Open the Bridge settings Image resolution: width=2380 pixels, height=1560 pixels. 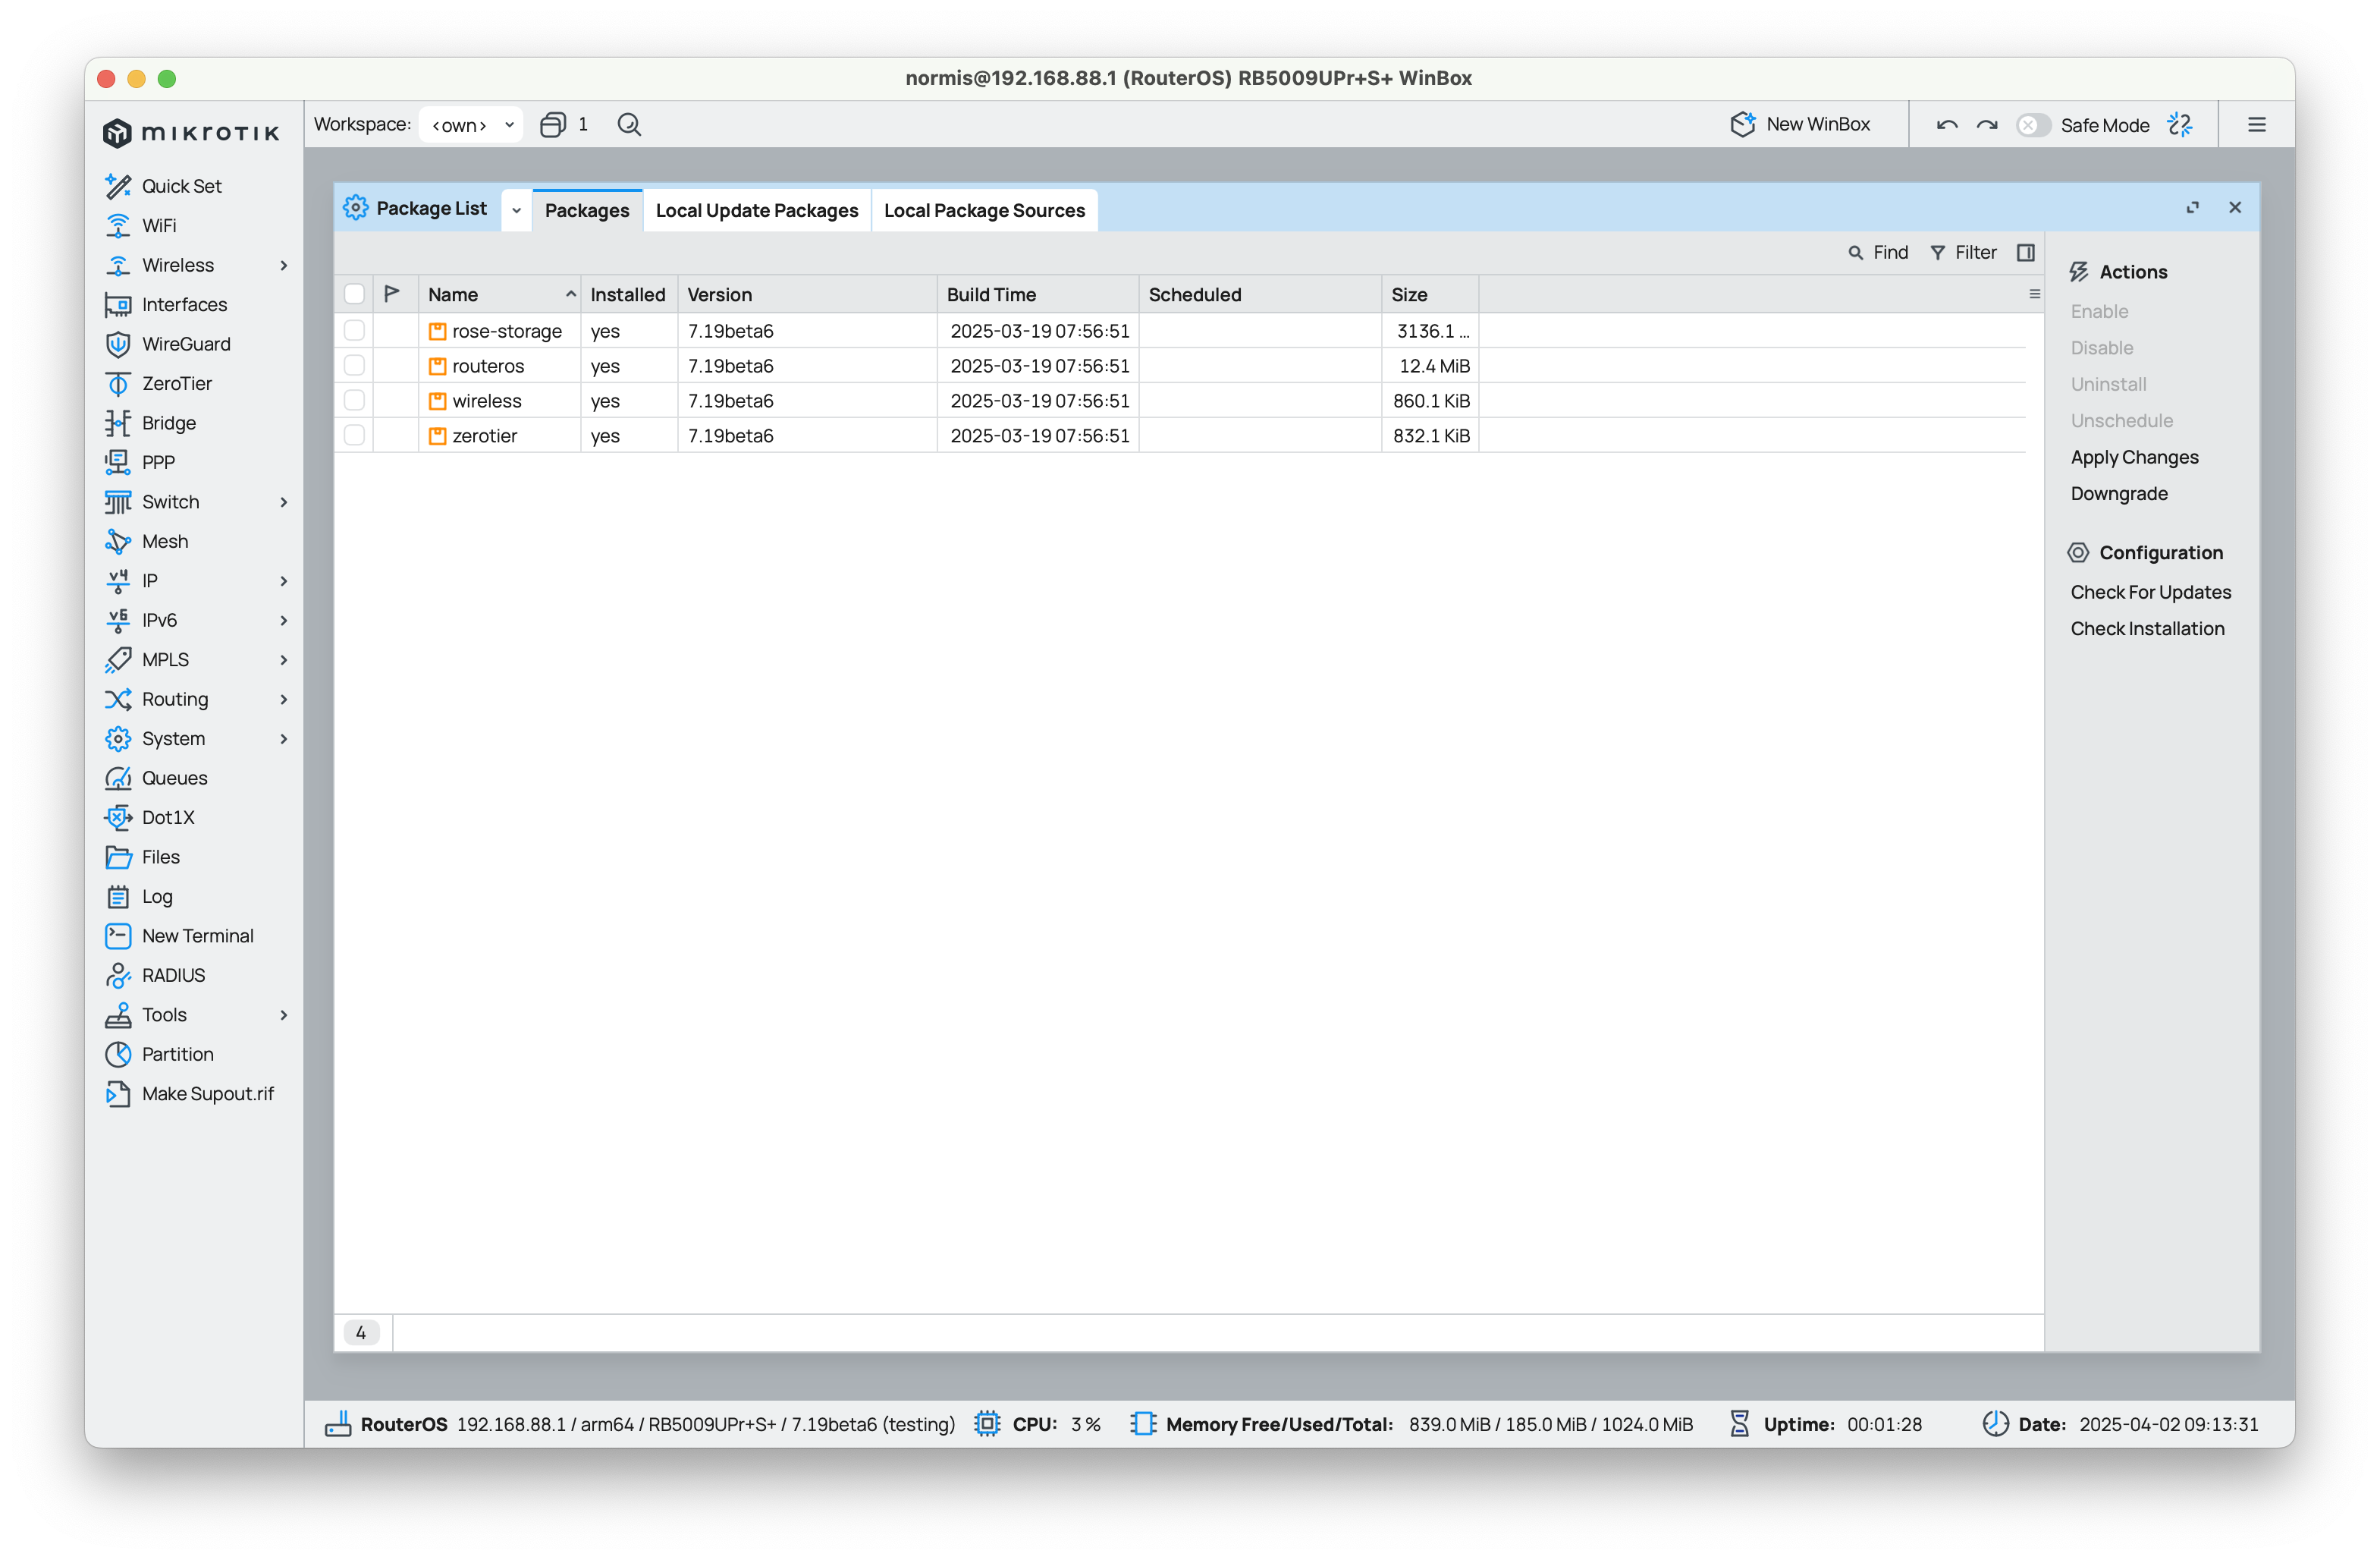168,423
